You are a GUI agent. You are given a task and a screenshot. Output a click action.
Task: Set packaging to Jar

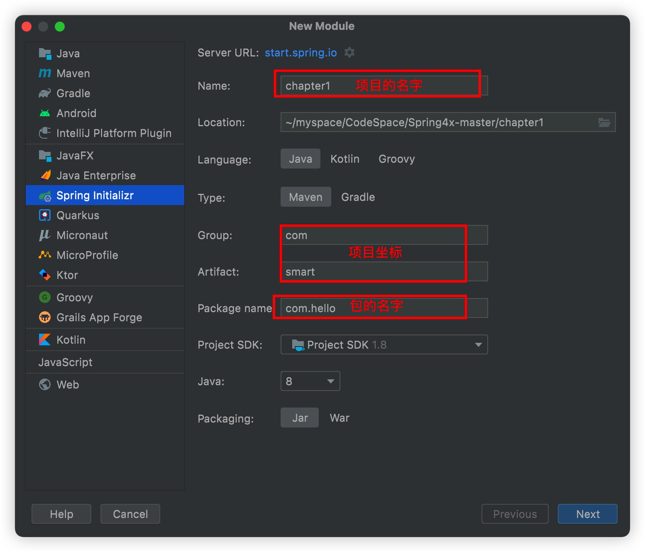(x=300, y=418)
